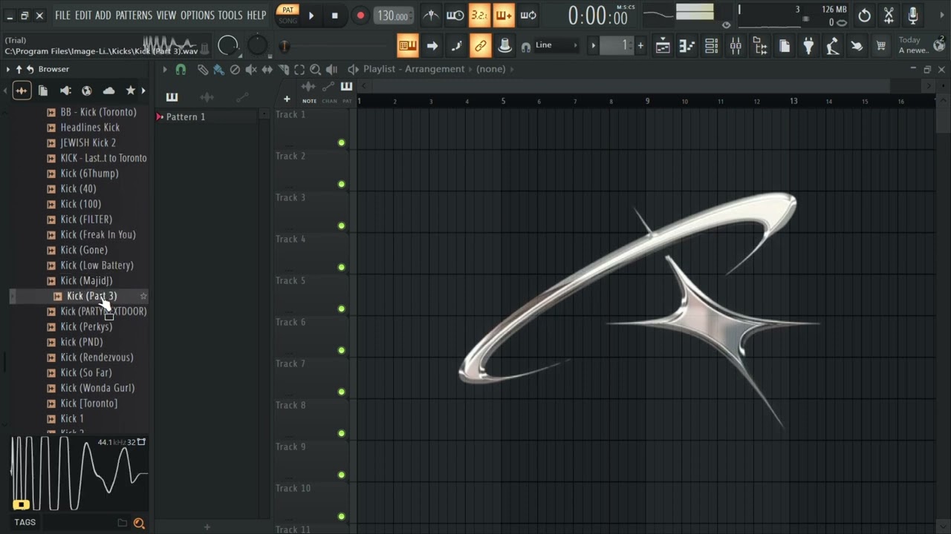Click the add track plus button above tracks
Screen dimensions: 951x534
(287, 99)
